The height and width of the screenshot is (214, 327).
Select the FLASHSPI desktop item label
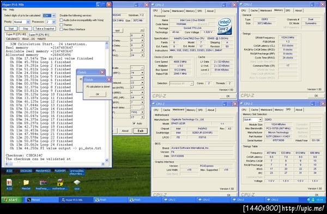click(60, 171)
